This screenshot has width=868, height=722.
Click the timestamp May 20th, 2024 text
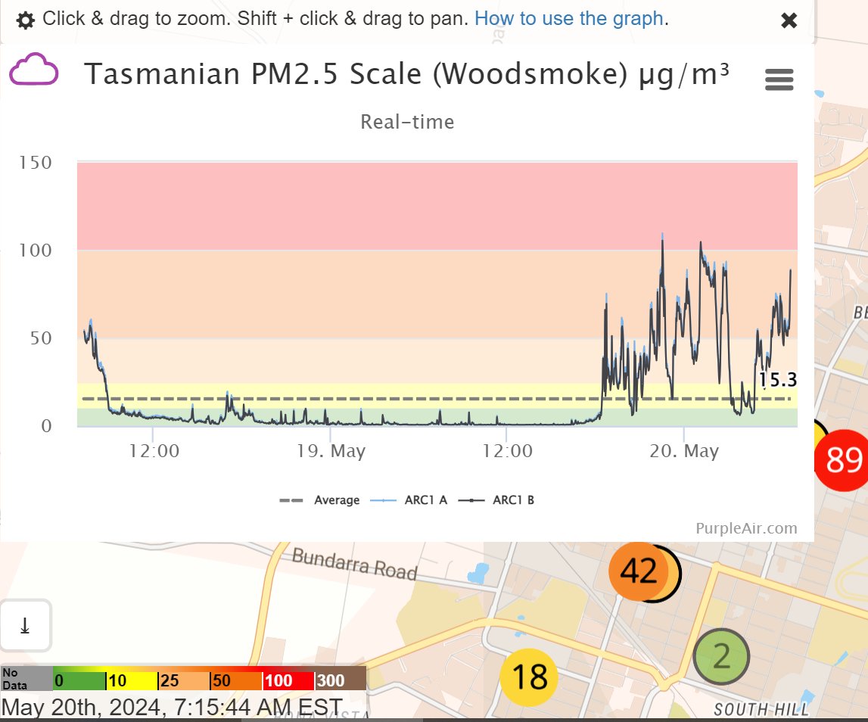point(172,708)
